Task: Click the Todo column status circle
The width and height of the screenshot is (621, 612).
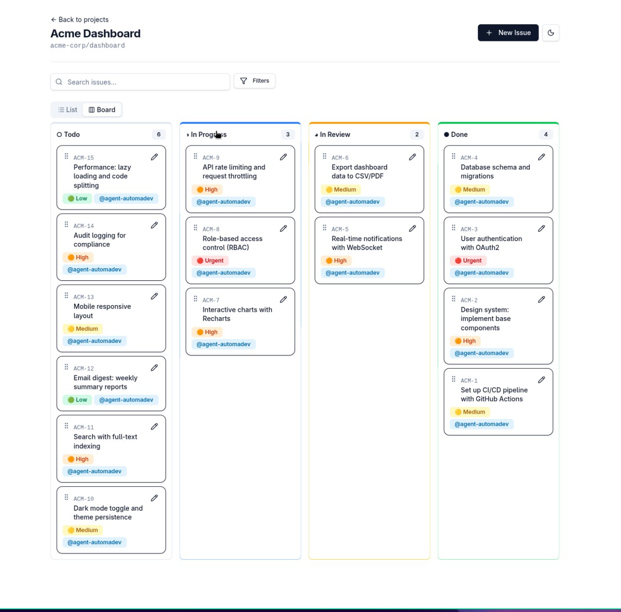Action: coord(59,134)
